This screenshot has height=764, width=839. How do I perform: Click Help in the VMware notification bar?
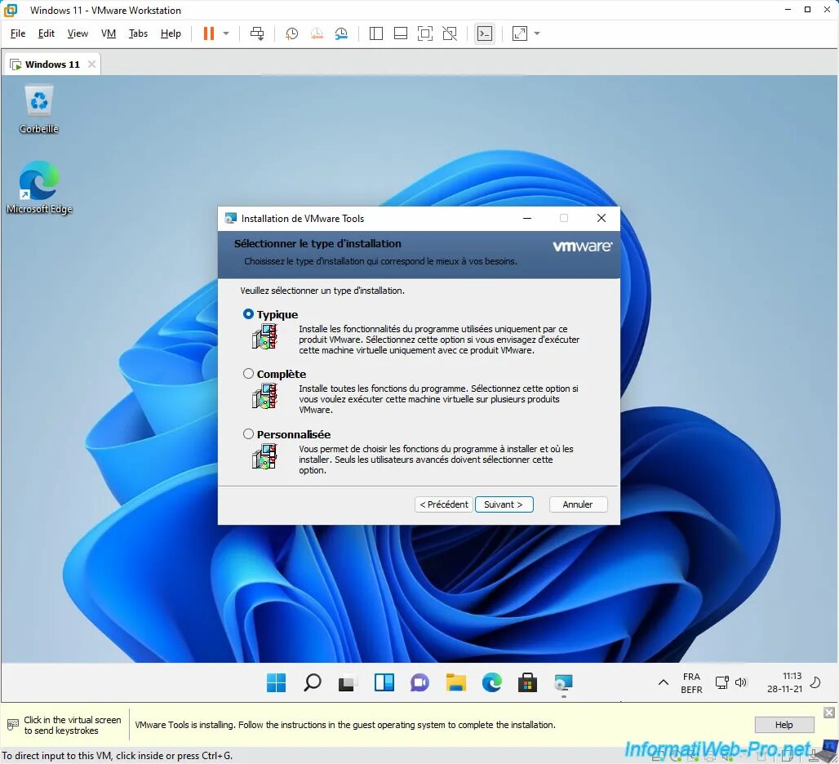[784, 725]
